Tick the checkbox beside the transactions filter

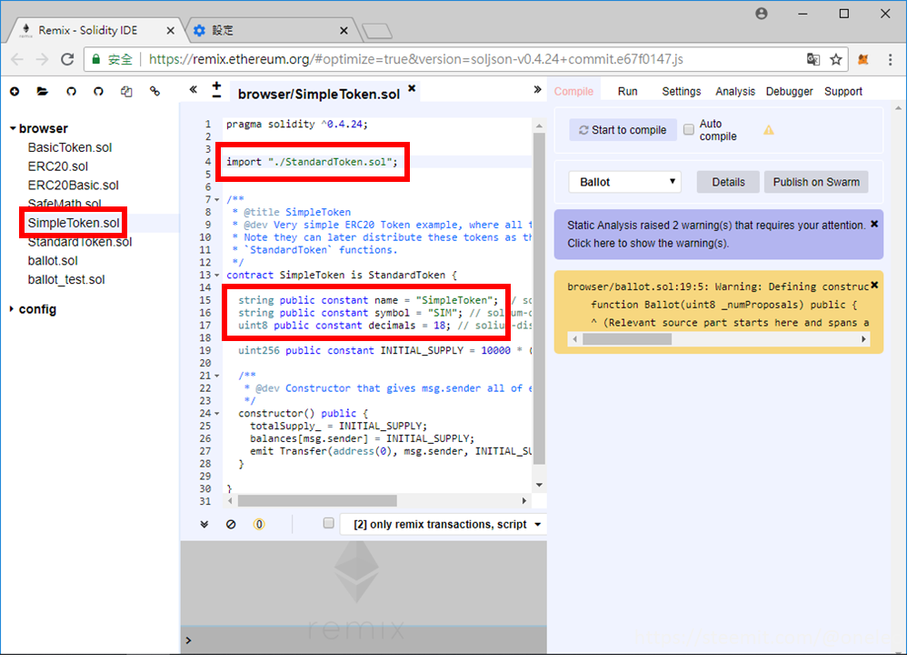tap(329, 524)
